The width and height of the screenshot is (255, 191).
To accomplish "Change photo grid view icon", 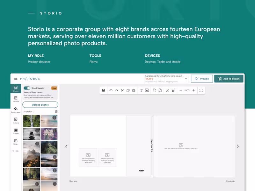I will point(56,112).
